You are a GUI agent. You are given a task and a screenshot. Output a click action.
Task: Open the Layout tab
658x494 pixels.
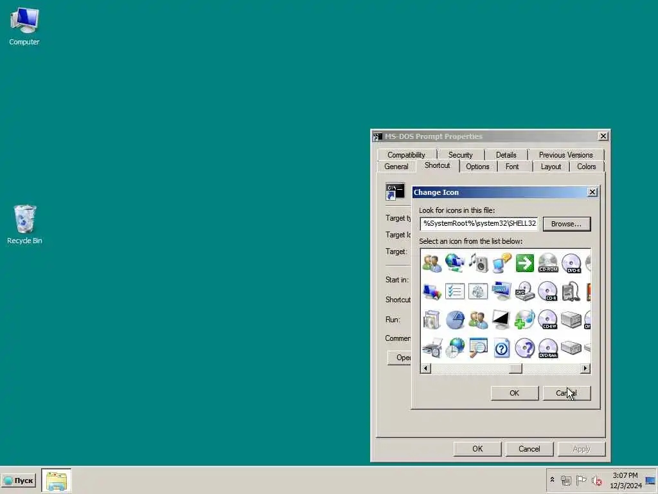point(551,167)
